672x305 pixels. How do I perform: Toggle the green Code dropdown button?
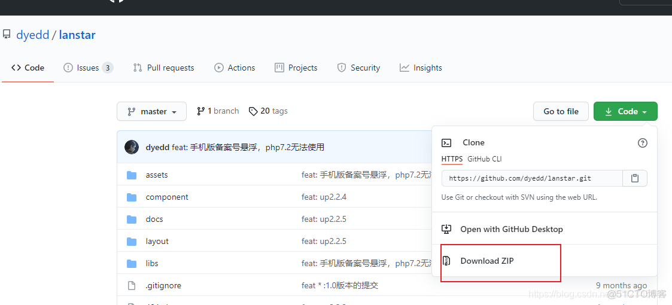tap(625, 111)
